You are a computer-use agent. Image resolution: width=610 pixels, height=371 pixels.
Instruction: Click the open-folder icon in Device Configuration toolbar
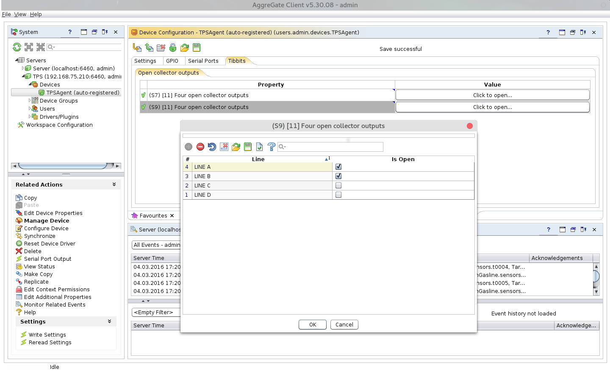[185, 47]
